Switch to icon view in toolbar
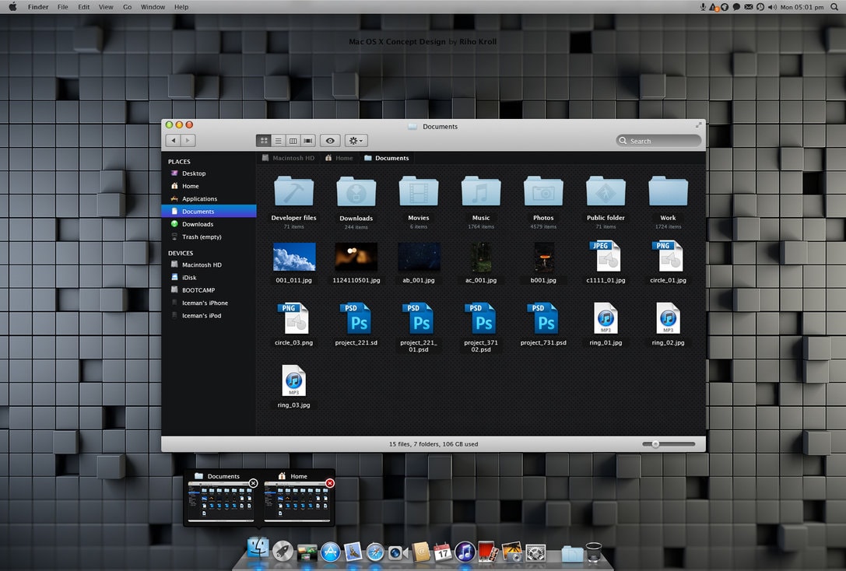Image resolution: width=846 pixels, height=571 pixels. 264,141
